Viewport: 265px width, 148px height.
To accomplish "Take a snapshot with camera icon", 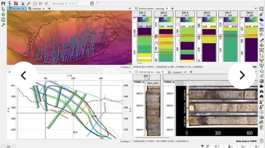I will [x=261, y=91].
